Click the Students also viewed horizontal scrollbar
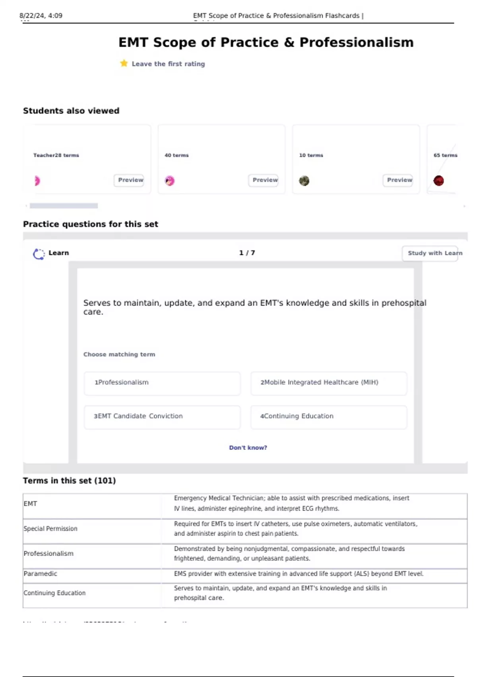477x677 pixels. click(64, 206)
